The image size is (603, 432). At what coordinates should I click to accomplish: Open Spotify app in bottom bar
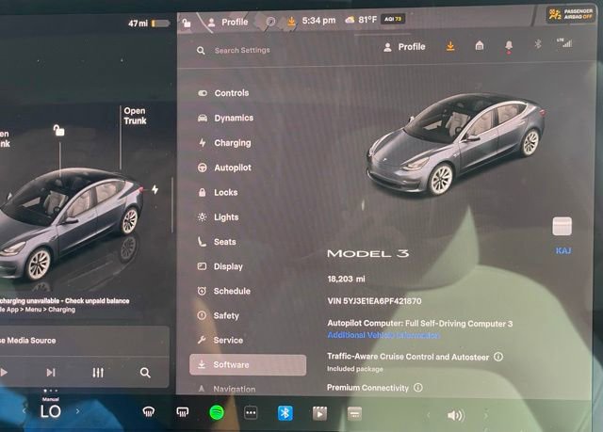(x=217, y=413)
